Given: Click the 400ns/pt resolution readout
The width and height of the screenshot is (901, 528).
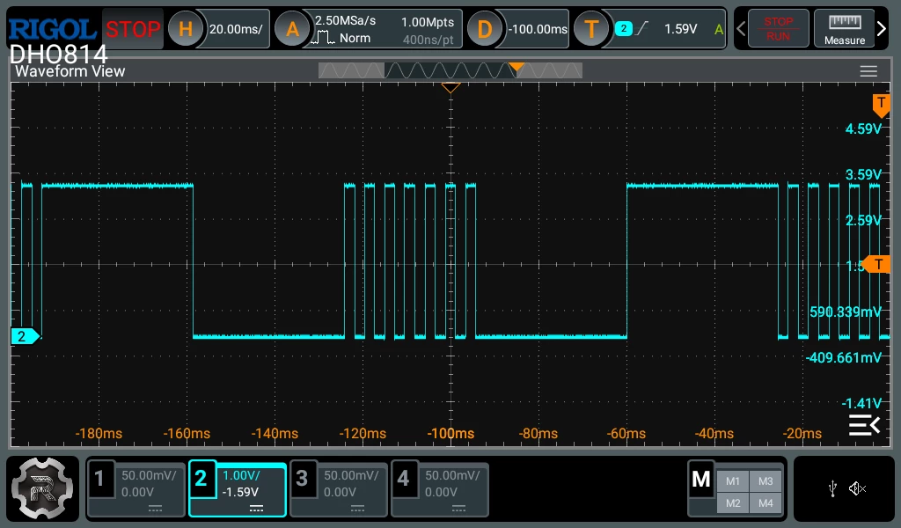Looking at the screenshot, I should point(428,40).
